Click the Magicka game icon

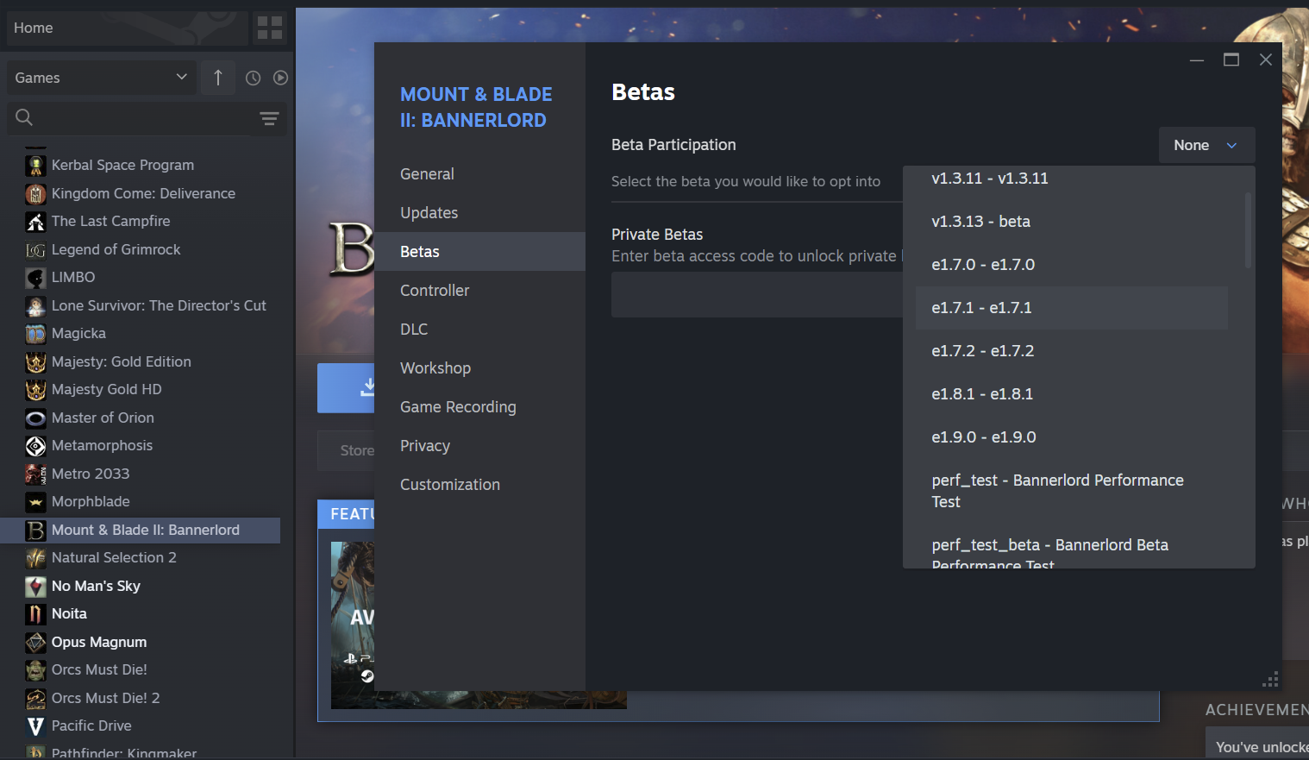coord(35,334)
